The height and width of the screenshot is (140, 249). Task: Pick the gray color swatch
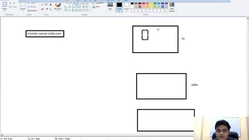[136, 3]
